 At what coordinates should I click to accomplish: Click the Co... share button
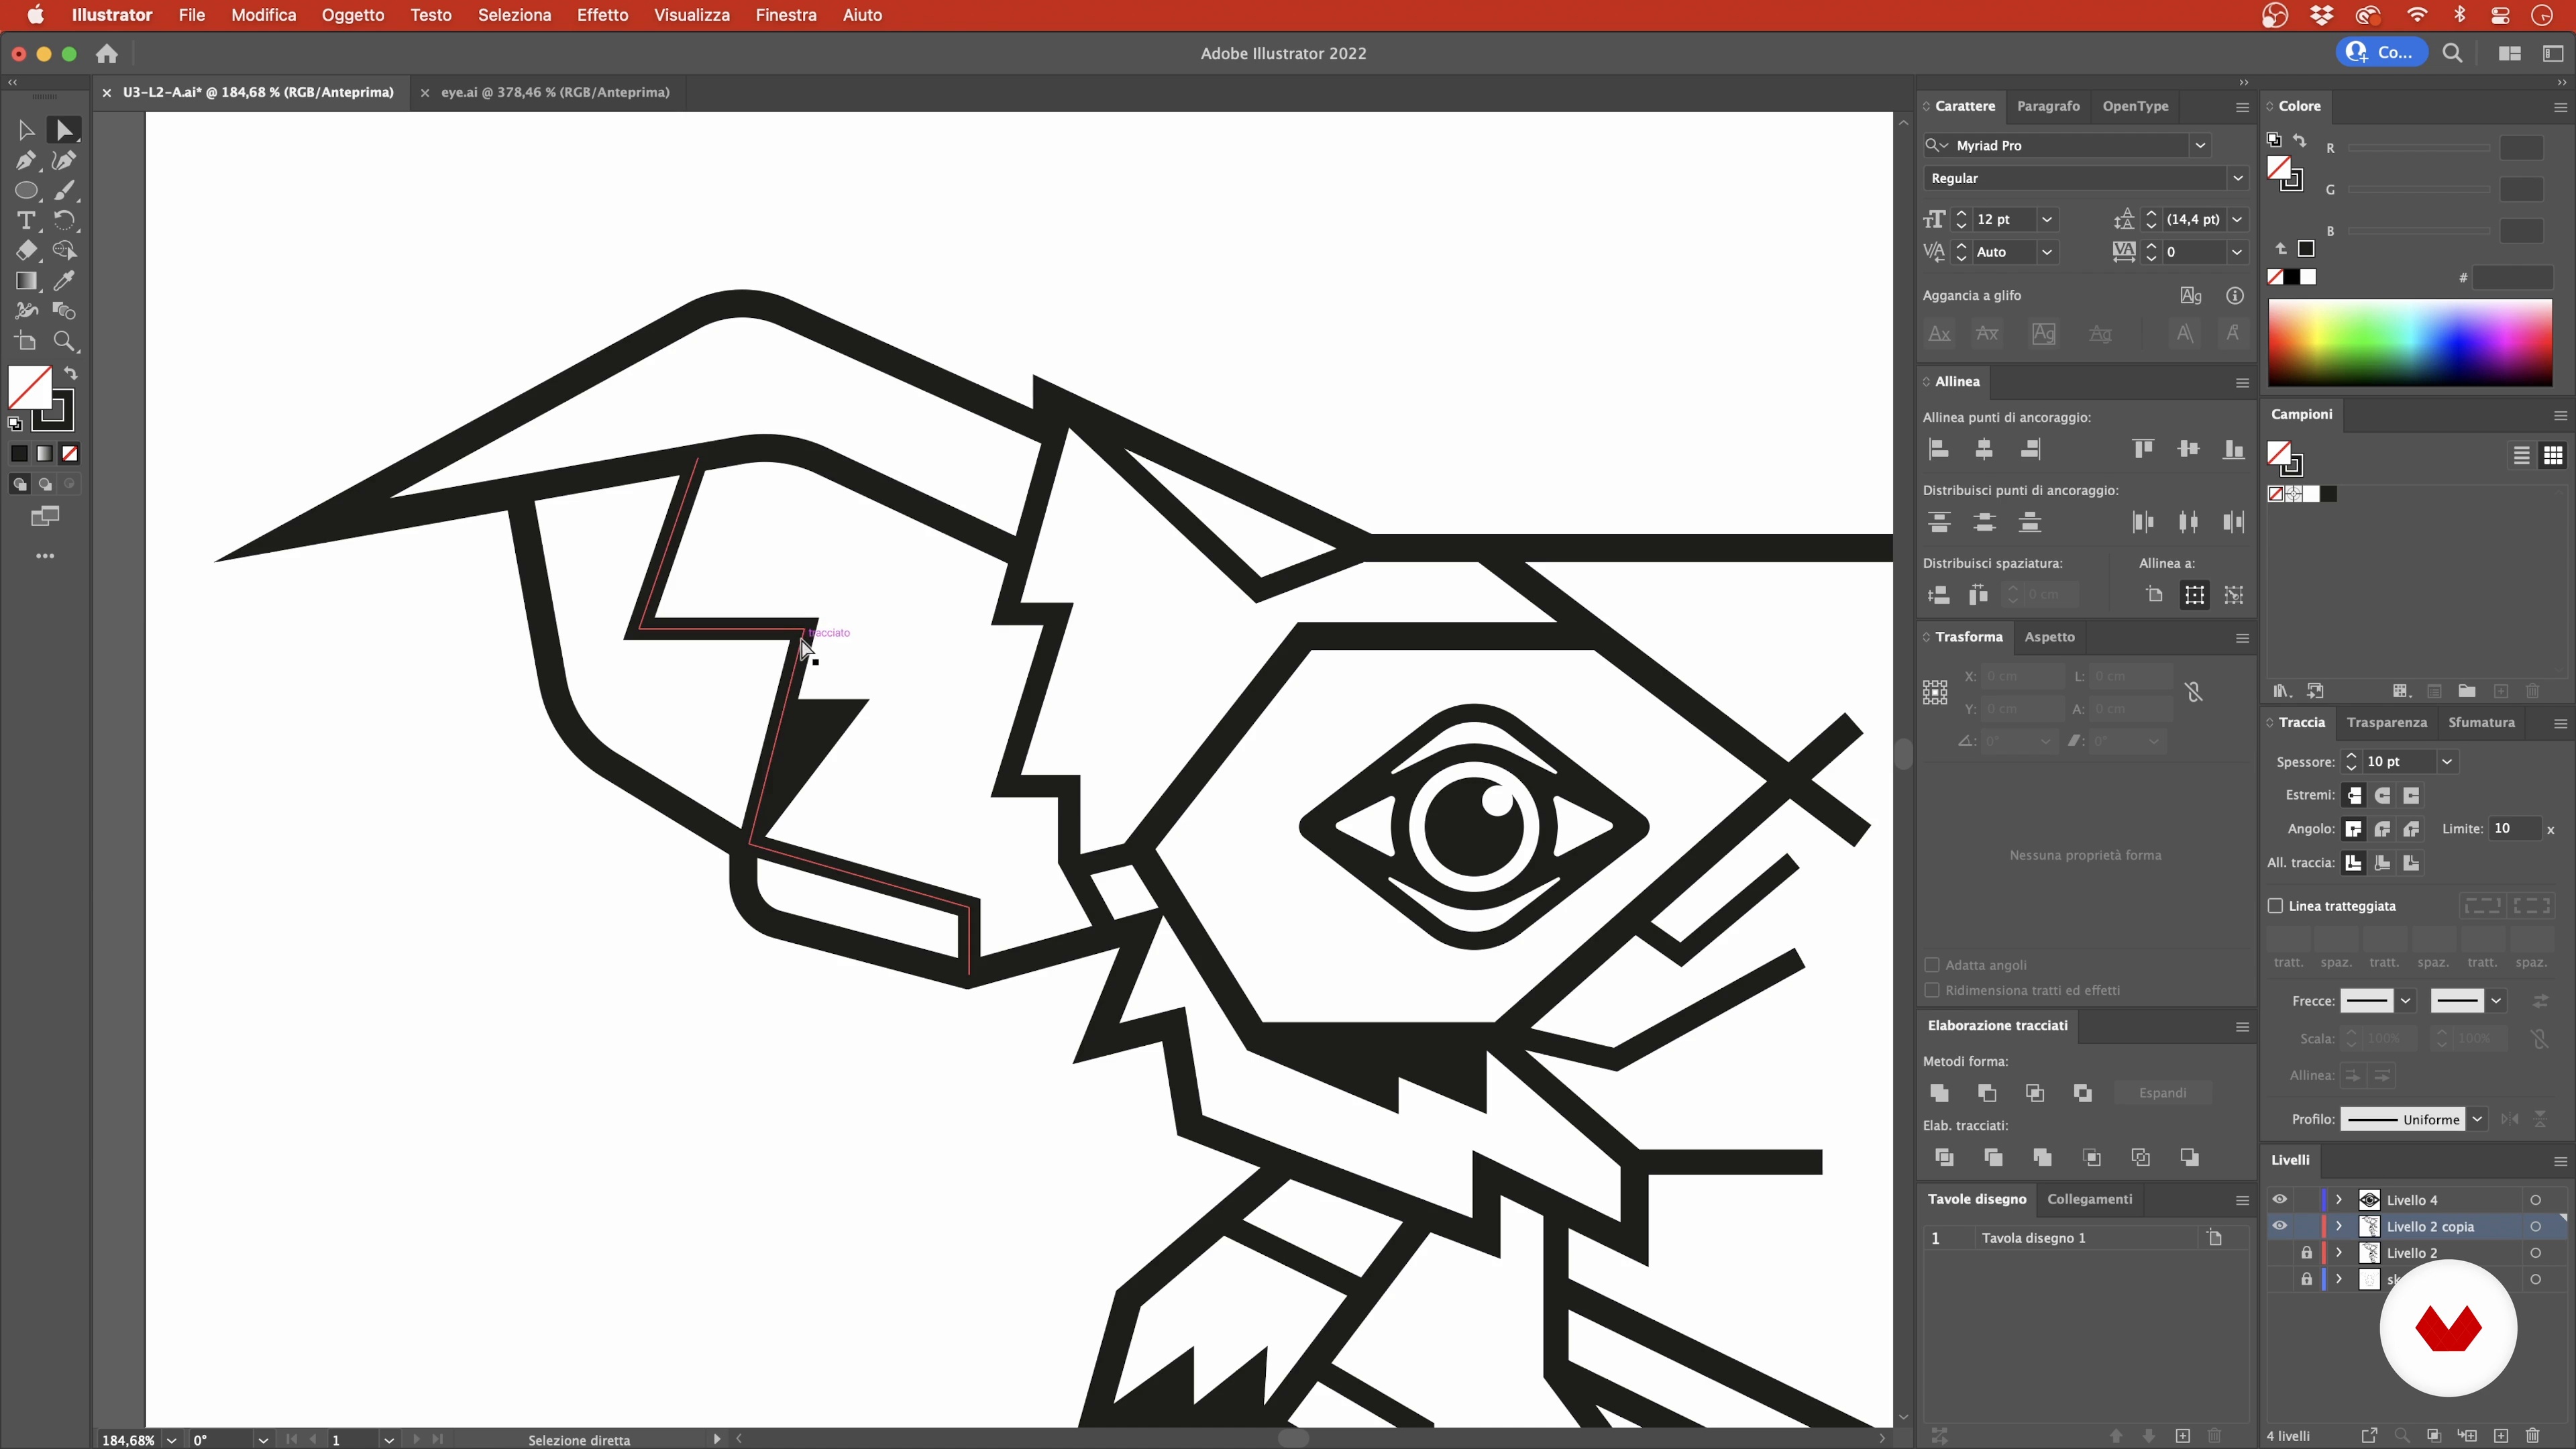pyautogui.click(x=2383, y=52)
